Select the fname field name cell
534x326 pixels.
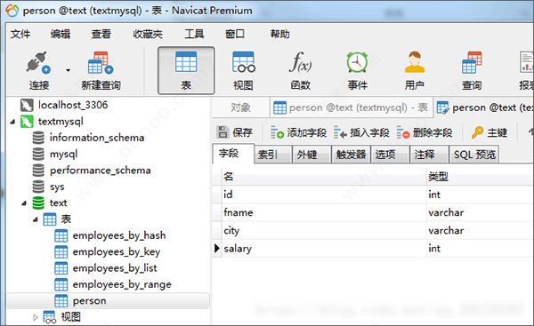coord(324,212)
